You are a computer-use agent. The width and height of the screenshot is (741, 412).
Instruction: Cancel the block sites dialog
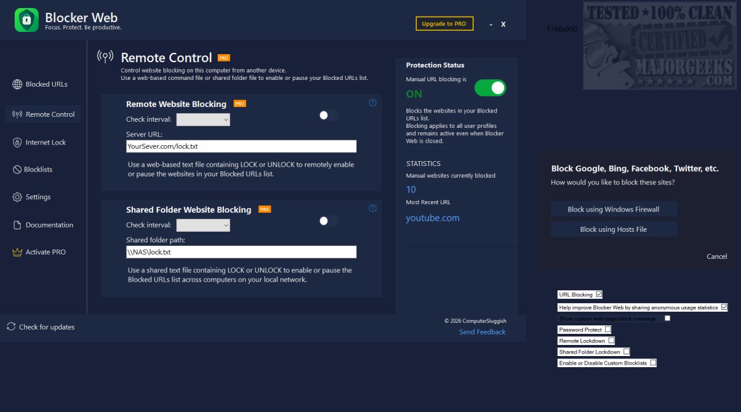[717, 256]
